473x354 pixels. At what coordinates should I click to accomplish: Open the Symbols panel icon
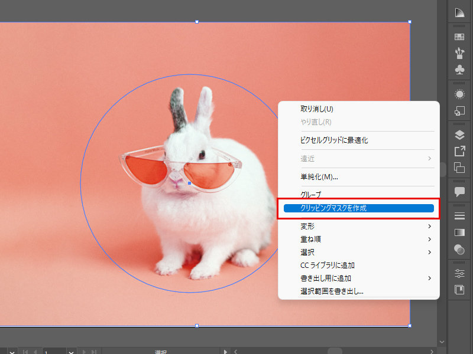[459, 71]
